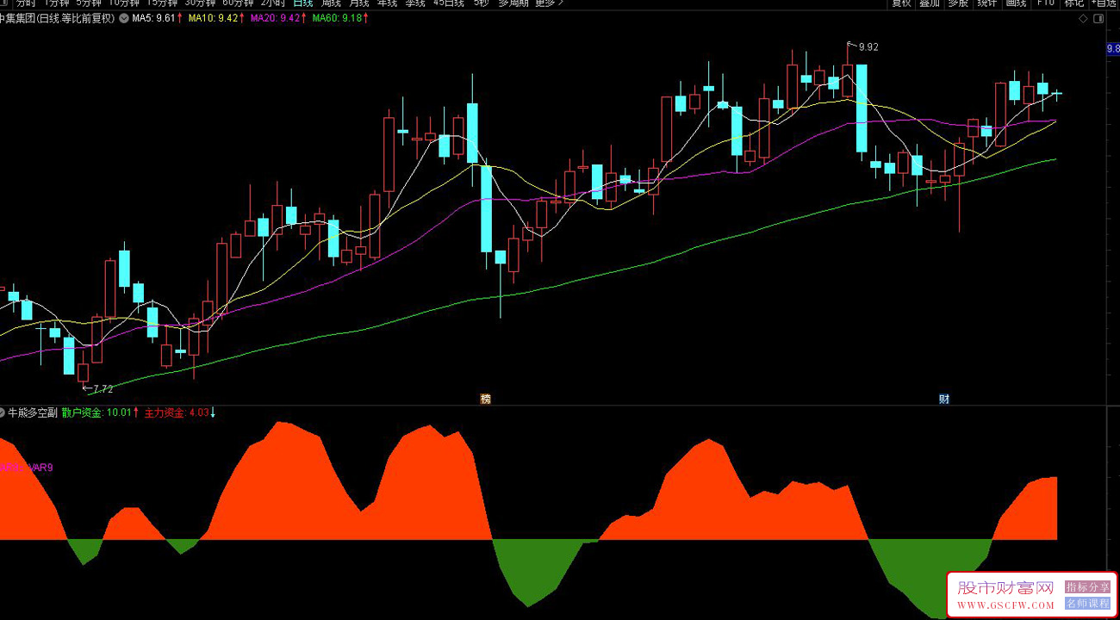The width and height of the screenshot is (1120, 620).
Task: Select the 30分钟 period tab
Action: click(200, 3)
